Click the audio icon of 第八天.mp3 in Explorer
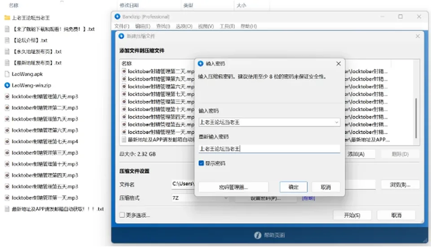This screenshot has height=247, width=431. pos(7,97)
